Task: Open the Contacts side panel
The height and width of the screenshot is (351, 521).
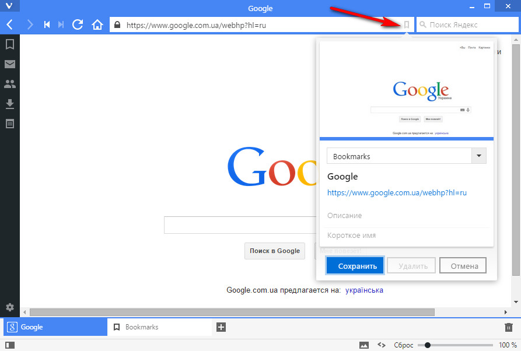Action: (x=10, y=84)
